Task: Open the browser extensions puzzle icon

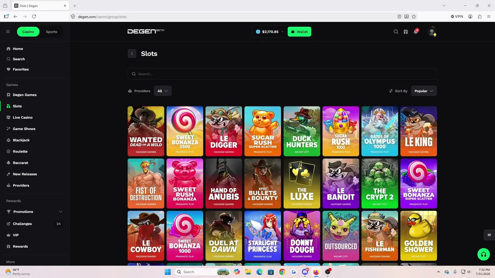Action: coord(480,17)
